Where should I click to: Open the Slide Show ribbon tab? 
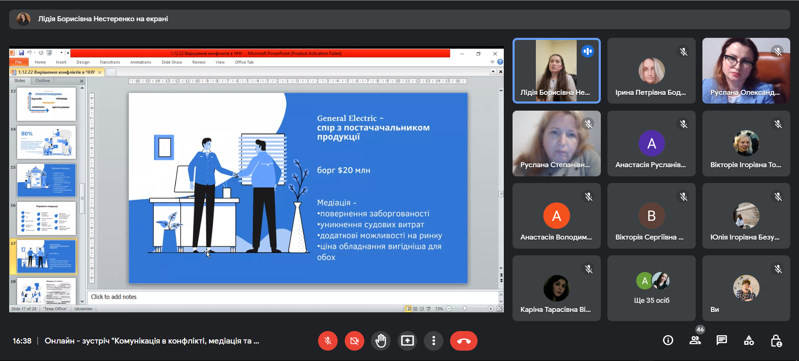172,62
